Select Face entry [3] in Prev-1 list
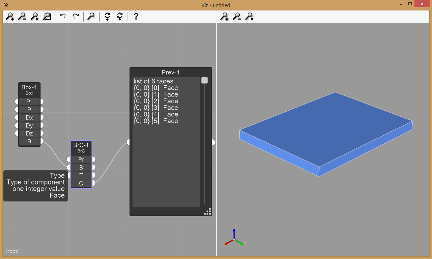Screen dimensions: 432x259 pyautogui.click(x=156, y=108)
